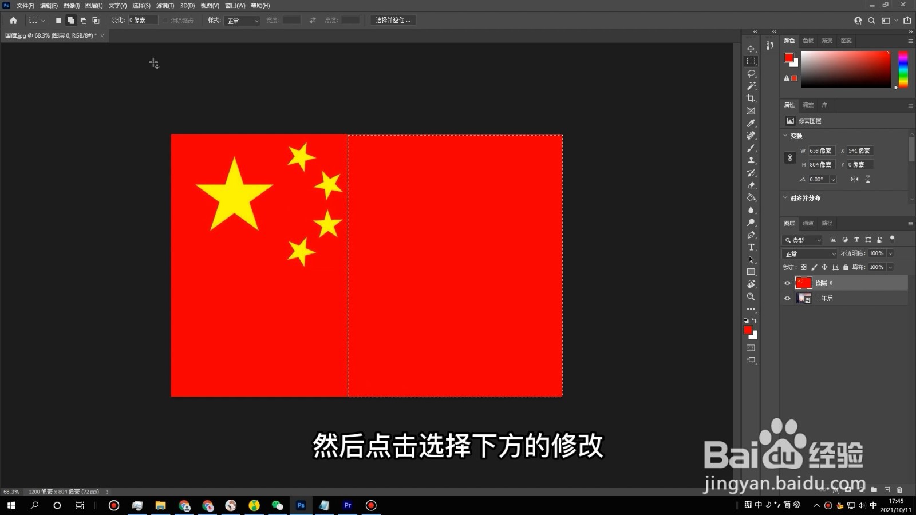Screen dimensions: 916x515
Task: Choose Subtract from Selection mode
Action: (x=84, y=21)
